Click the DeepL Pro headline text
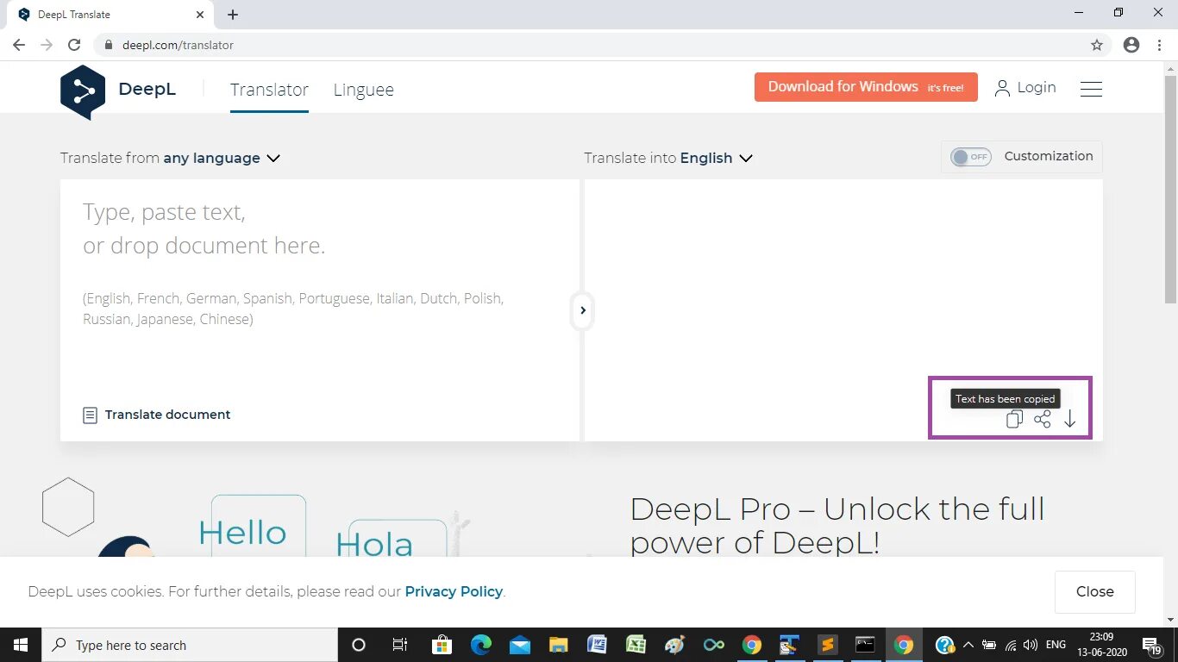The height and width of the screenshot is (662, 1178). (837, 526)
